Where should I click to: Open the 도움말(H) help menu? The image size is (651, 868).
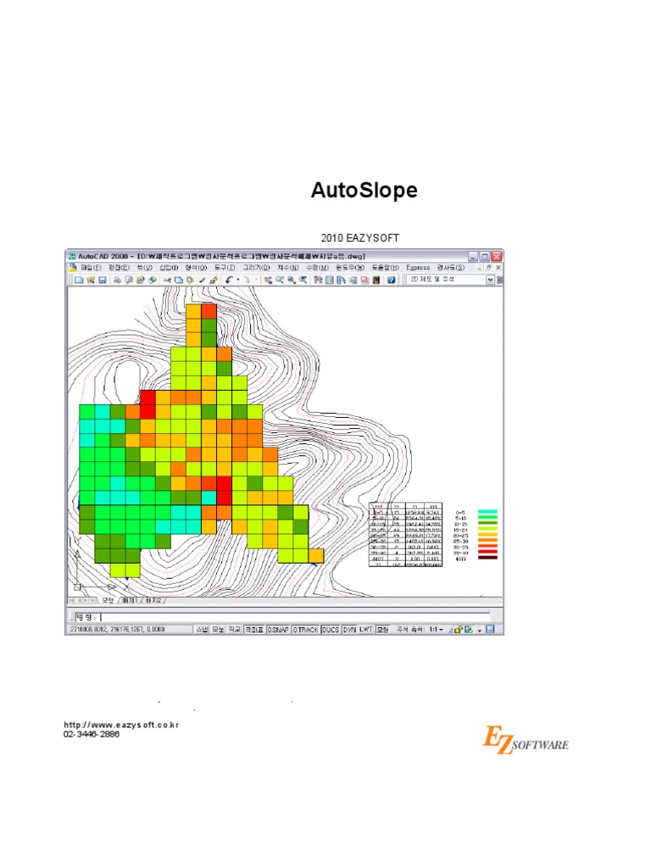[x=386, y=267]
